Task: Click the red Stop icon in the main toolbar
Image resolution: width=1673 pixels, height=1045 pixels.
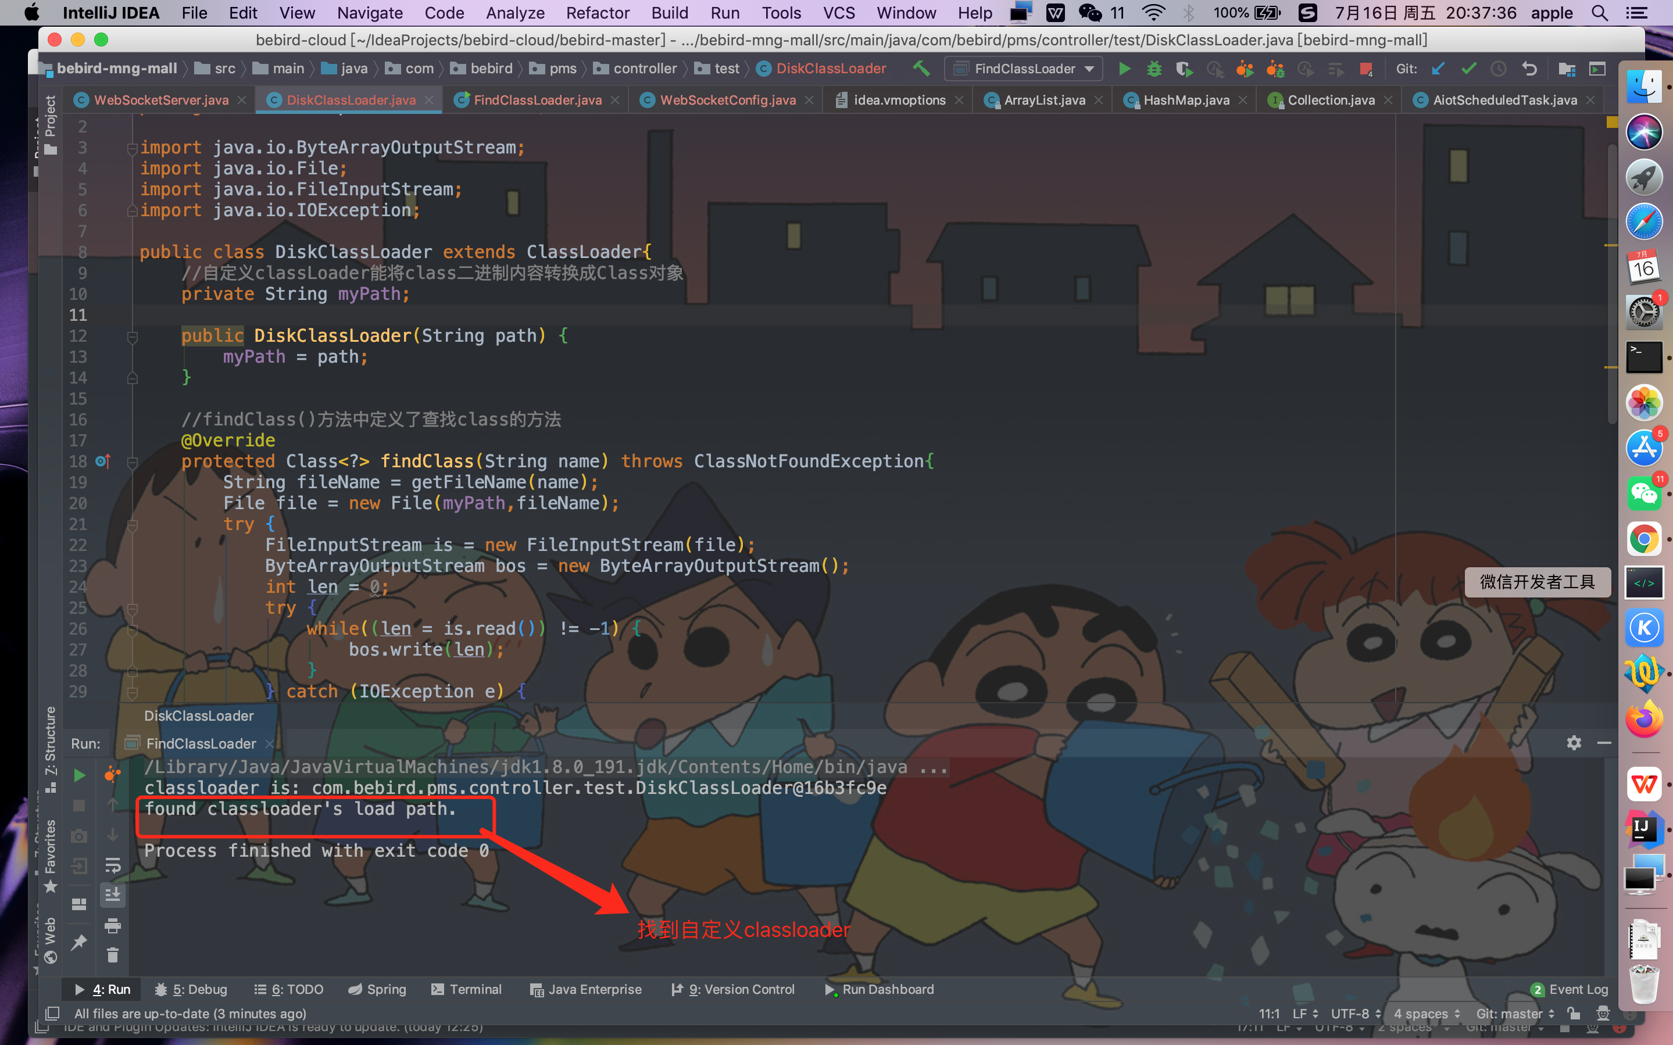Action: 1365,69
